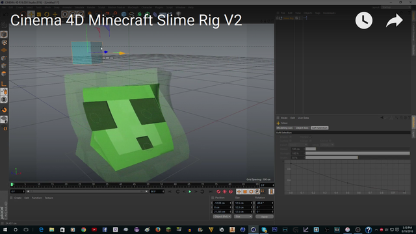The width and height of the screenshot is (416, 234).
Task: Toggle Snap (S icon) in left sidebar
Action: 4,99
